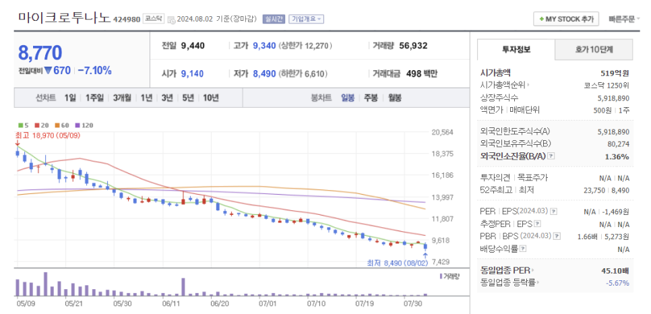Expand the 기업개요 dropdown
Viewport: 651px width, 314px height.
[307, 19]
